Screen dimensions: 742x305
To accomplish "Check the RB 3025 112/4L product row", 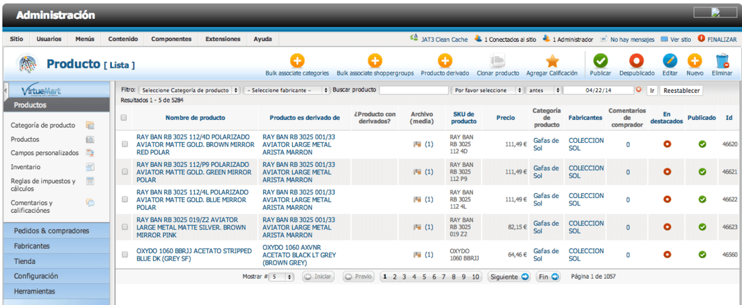I will point(125,199).
